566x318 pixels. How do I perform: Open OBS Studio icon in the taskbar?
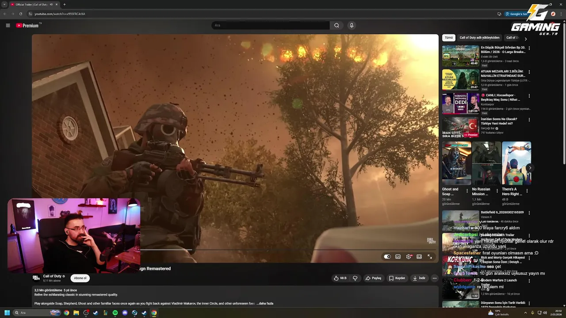tap(86, 313)
